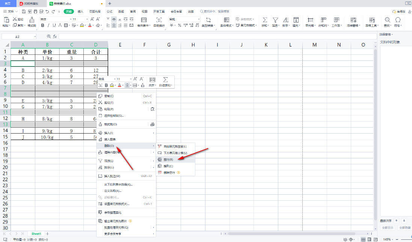412x242 pixels.
Task: Click the Increase Font Size icon in the ribbon
Action: (92, 19)
